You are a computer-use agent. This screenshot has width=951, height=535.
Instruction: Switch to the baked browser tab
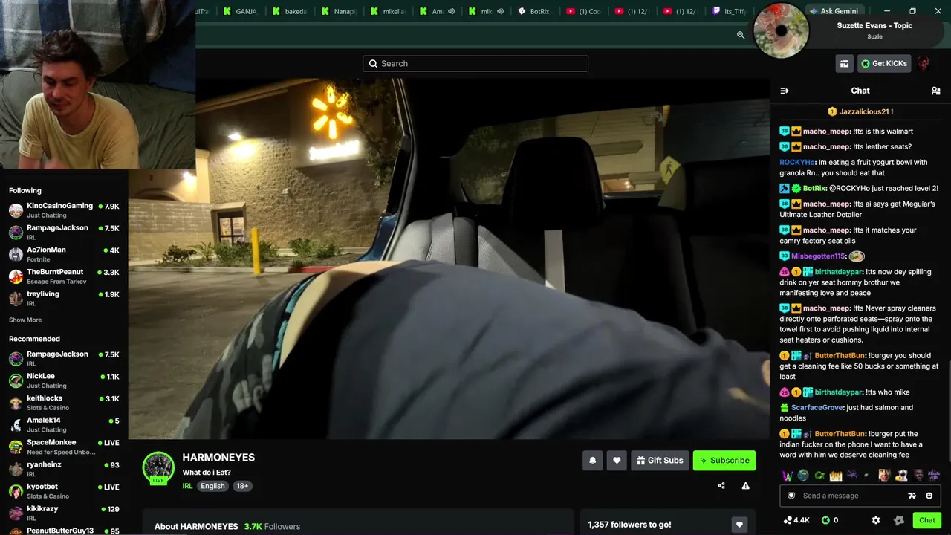(x=290, y=11)
